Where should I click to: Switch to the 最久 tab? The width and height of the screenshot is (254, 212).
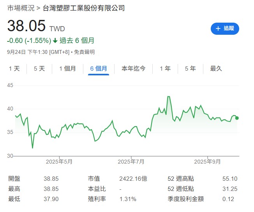coord(216,68)
